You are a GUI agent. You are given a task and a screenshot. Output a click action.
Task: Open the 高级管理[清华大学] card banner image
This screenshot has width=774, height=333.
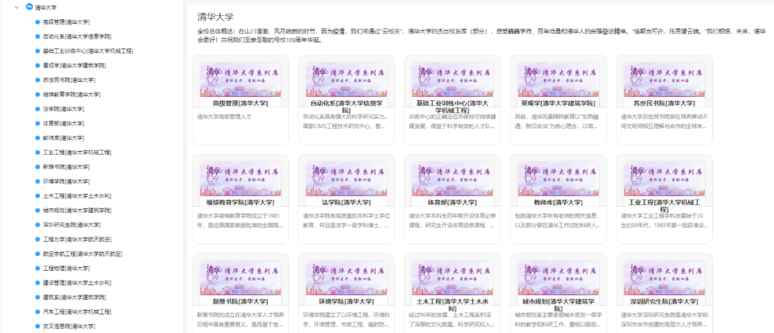pos(240,80)
